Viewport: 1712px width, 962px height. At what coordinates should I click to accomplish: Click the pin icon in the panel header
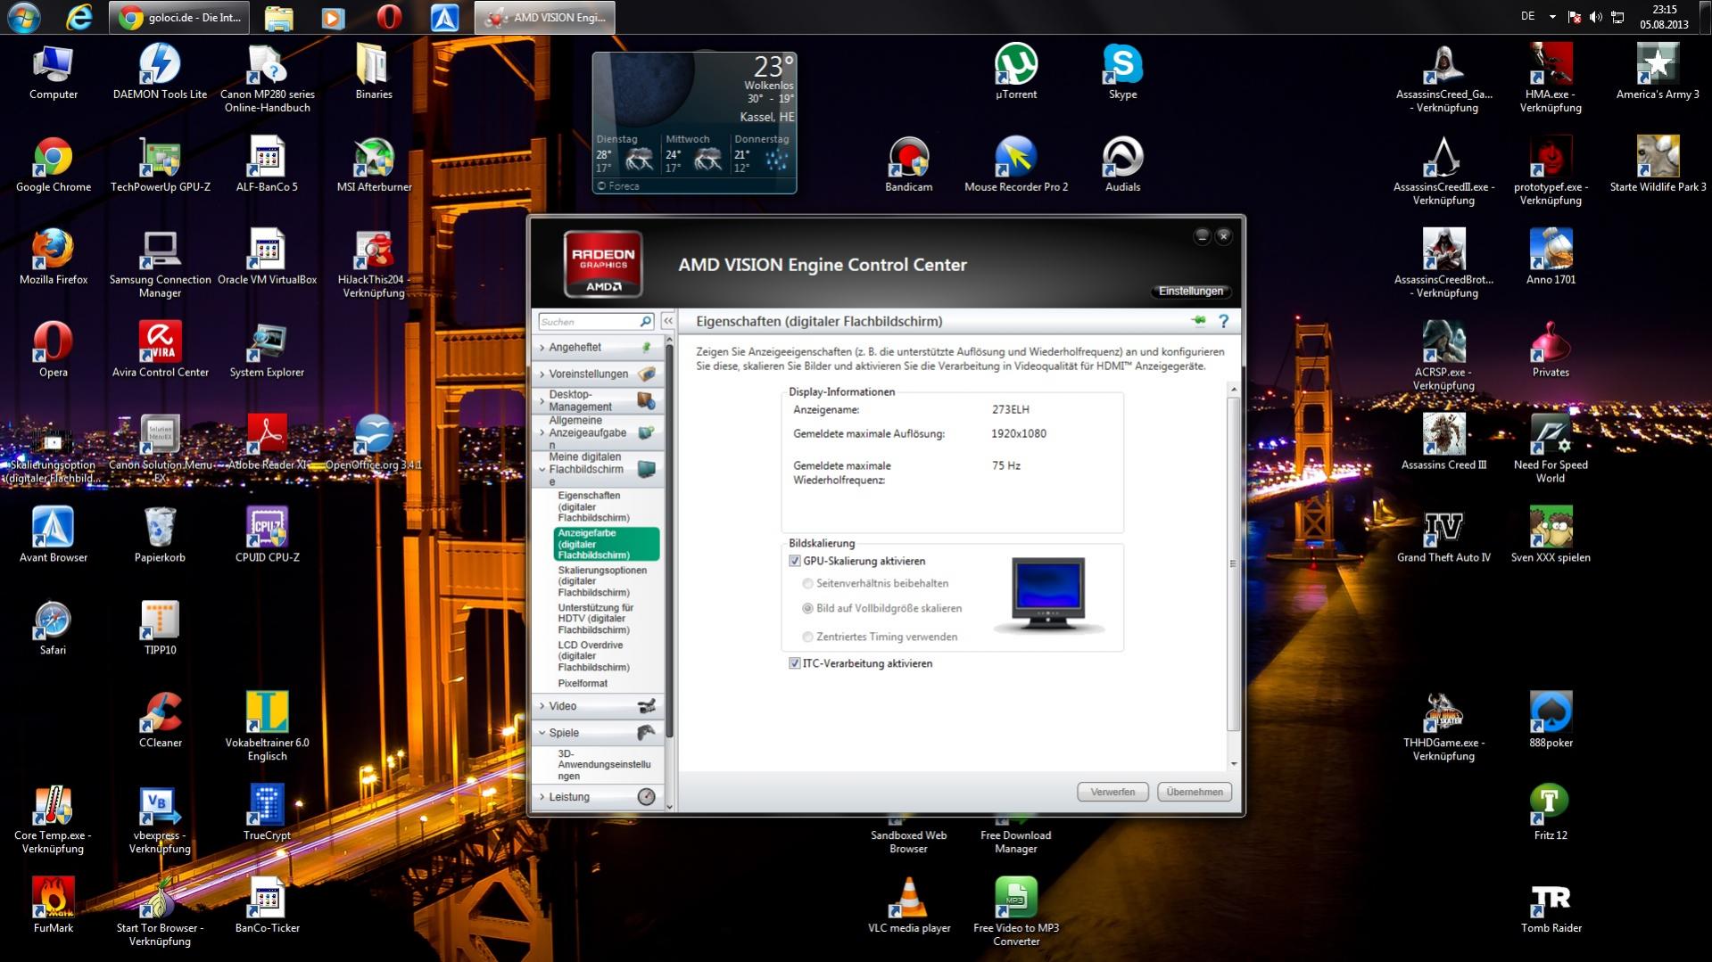click(1198, 321)
